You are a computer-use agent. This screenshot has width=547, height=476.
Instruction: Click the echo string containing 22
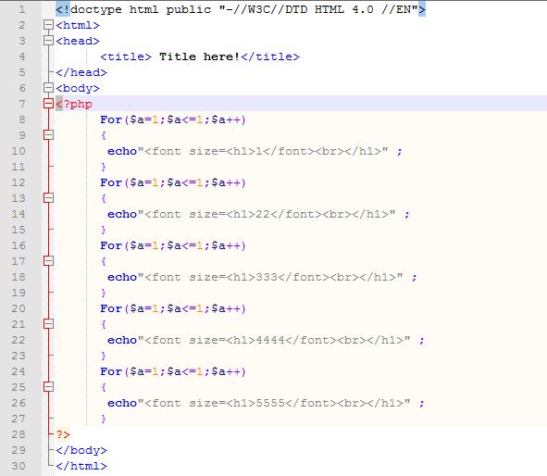coord(267,214)
